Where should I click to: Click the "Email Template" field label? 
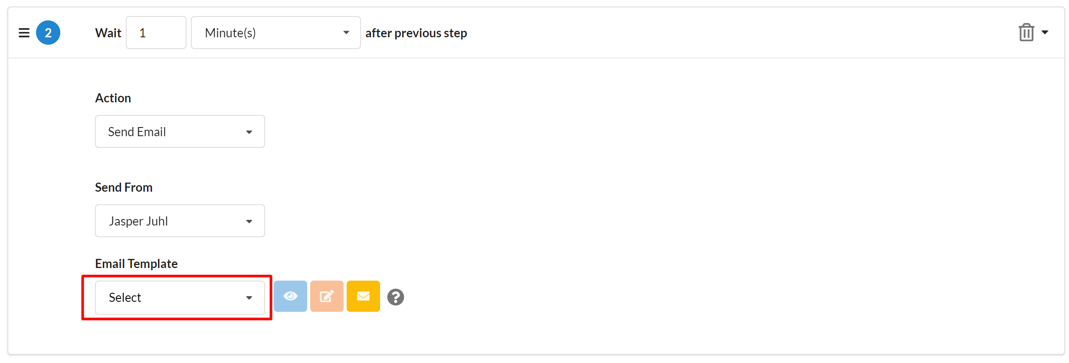(136, 264)
